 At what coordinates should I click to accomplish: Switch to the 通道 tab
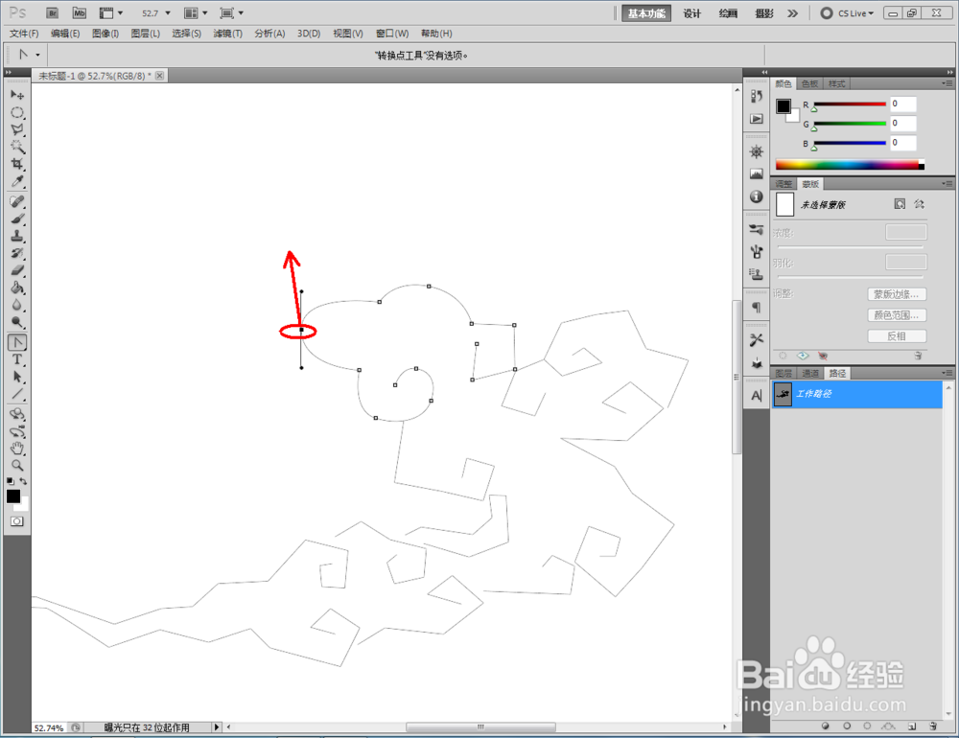click(x=809, y=373)
